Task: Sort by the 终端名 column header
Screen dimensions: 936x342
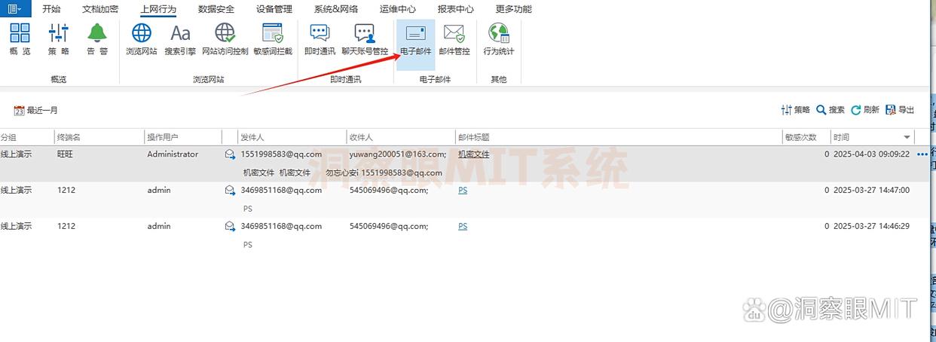Action: coord(69,137)
